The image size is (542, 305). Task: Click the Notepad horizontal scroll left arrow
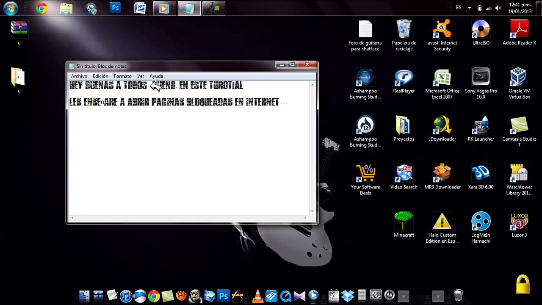pos(72,218)
